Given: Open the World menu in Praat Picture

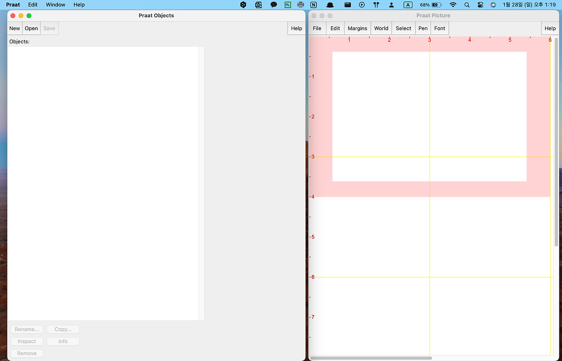Looking at the screenshot, I should [x=381, y=28].
